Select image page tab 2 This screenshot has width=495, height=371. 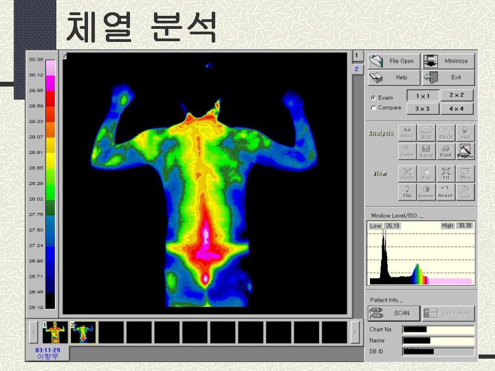point(357,69)
